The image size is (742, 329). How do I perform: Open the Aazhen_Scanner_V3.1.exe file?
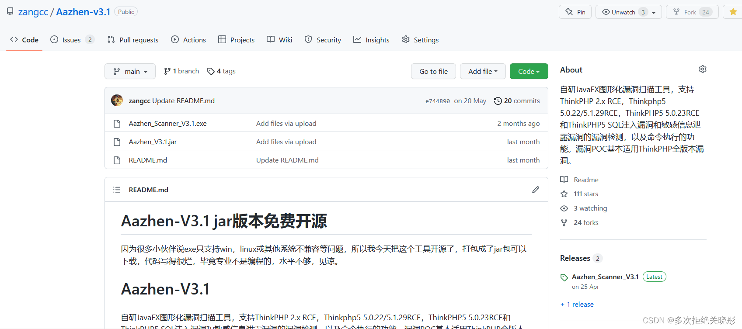pyautogui.click(x=168, y=124)
